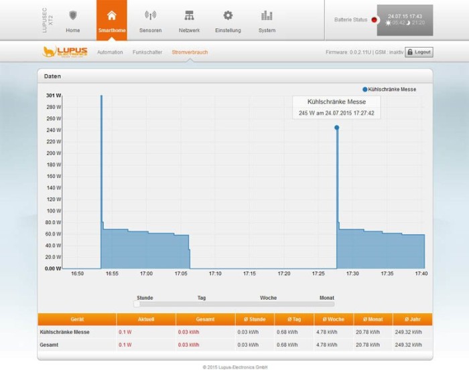
Task: Click the Smarthome house icon
Action: click(111, 15)
